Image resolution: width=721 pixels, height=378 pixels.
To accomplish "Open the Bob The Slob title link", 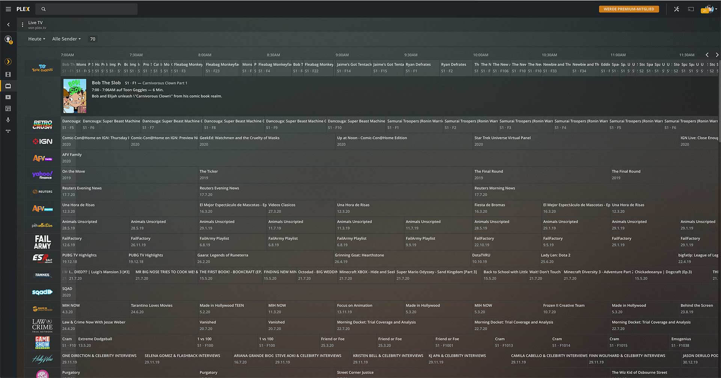I will point(106,83).
